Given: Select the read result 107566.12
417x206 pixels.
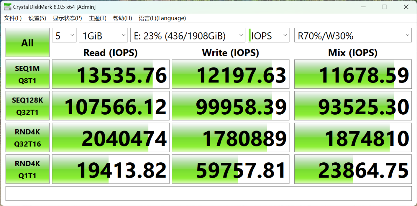Looking at the screenshot, I should coord(111,106).
